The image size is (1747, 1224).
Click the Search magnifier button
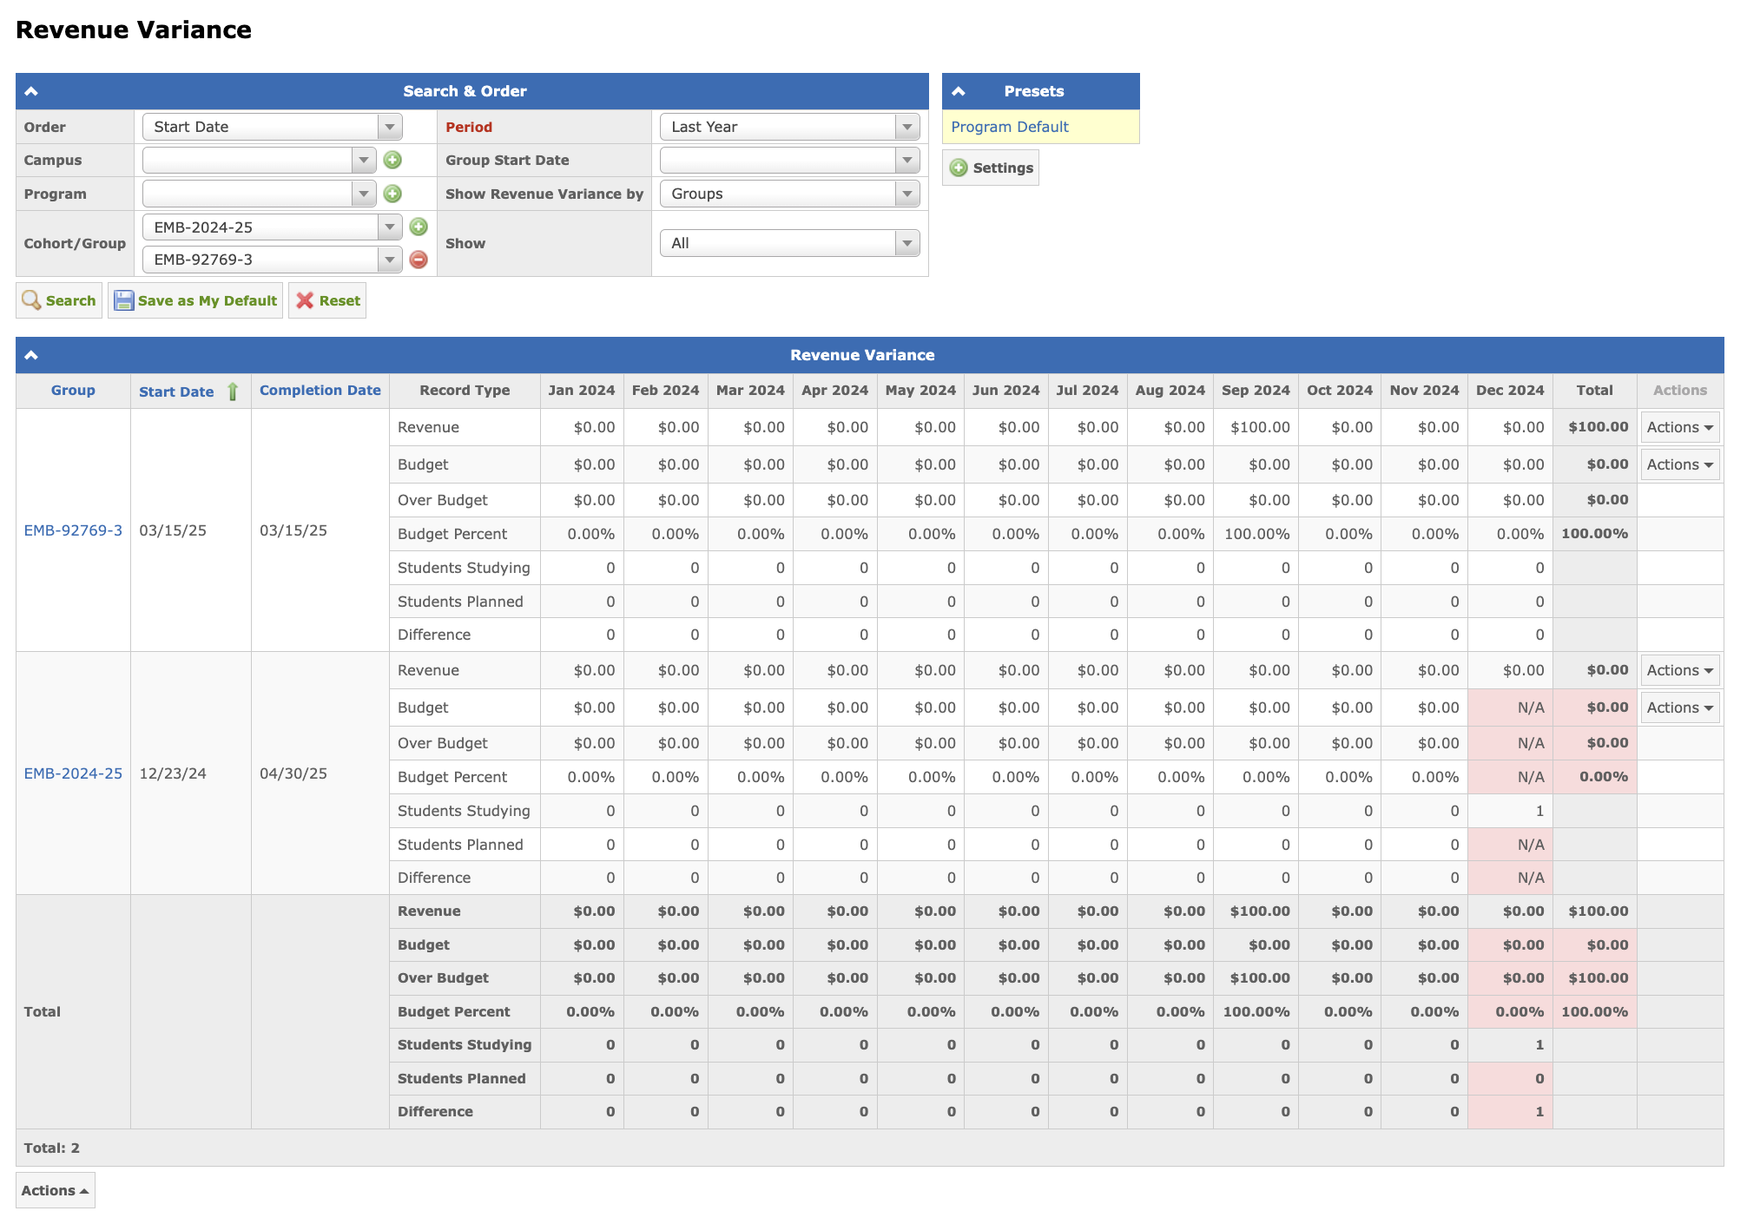pos(59,300)
